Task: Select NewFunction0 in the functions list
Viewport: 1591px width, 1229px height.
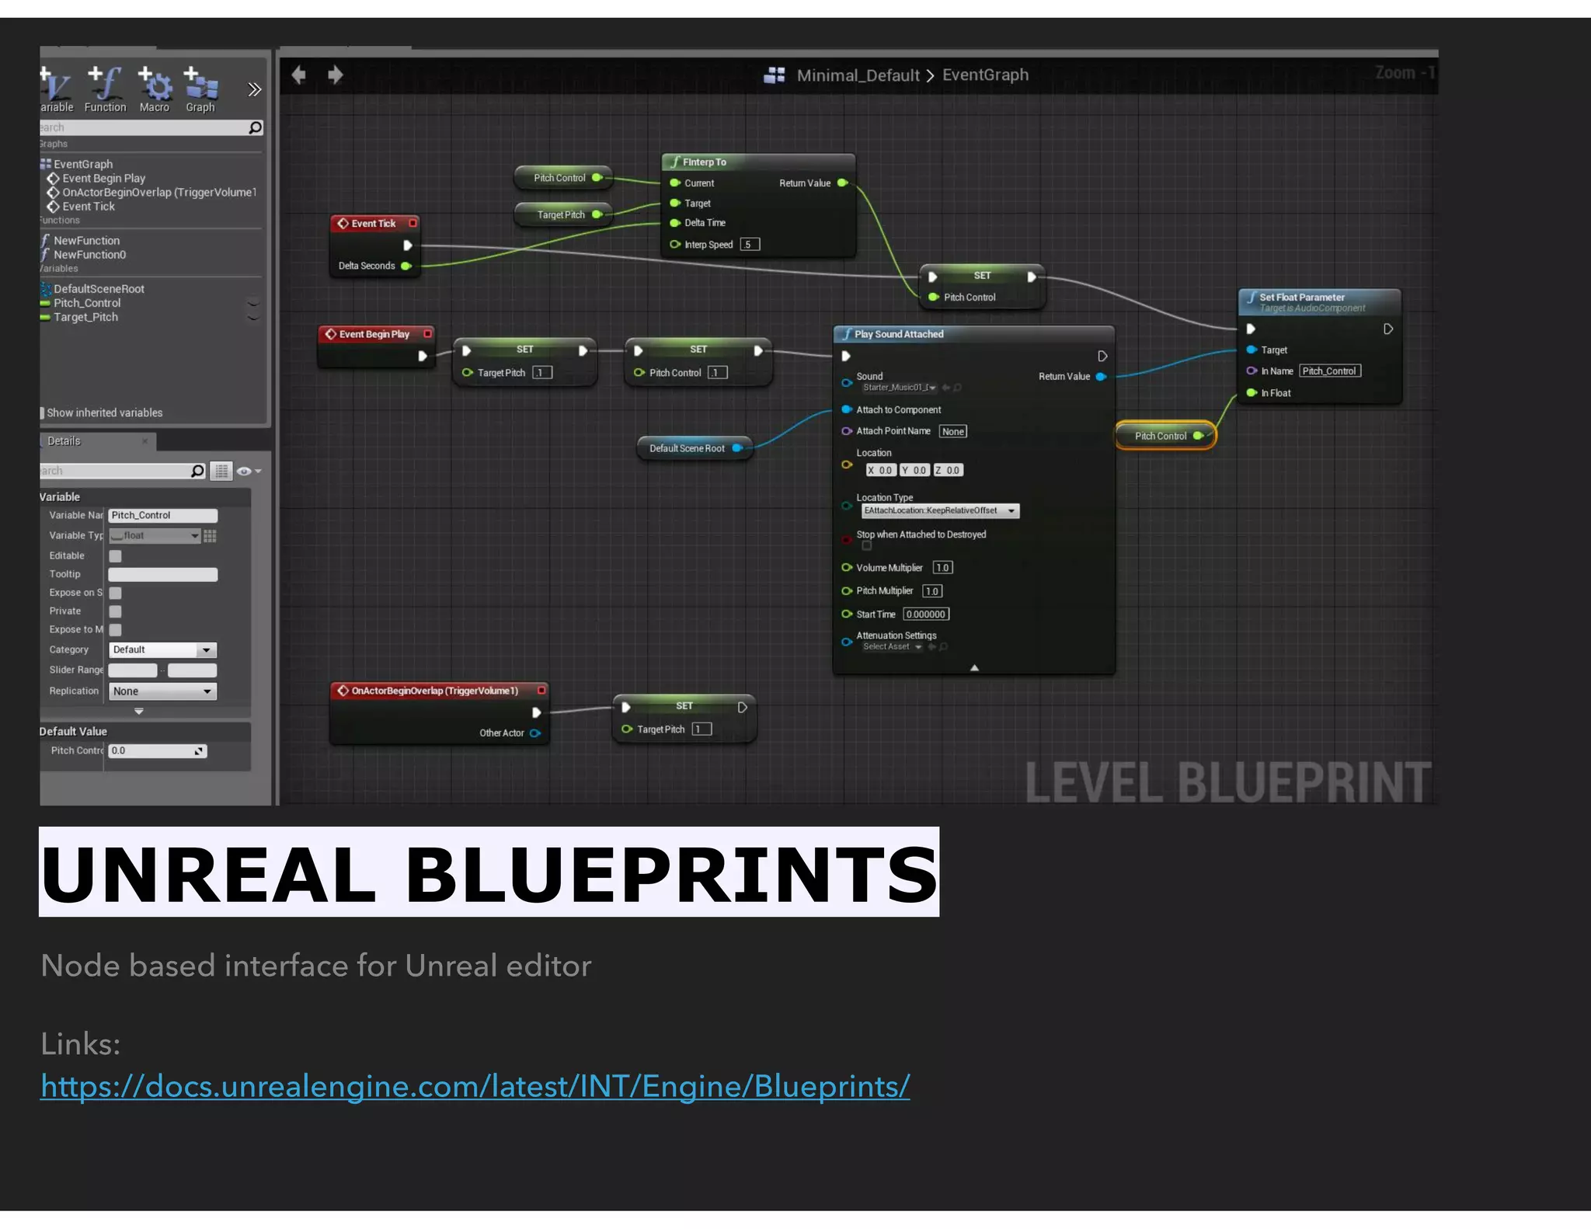Action: [89, 255]
